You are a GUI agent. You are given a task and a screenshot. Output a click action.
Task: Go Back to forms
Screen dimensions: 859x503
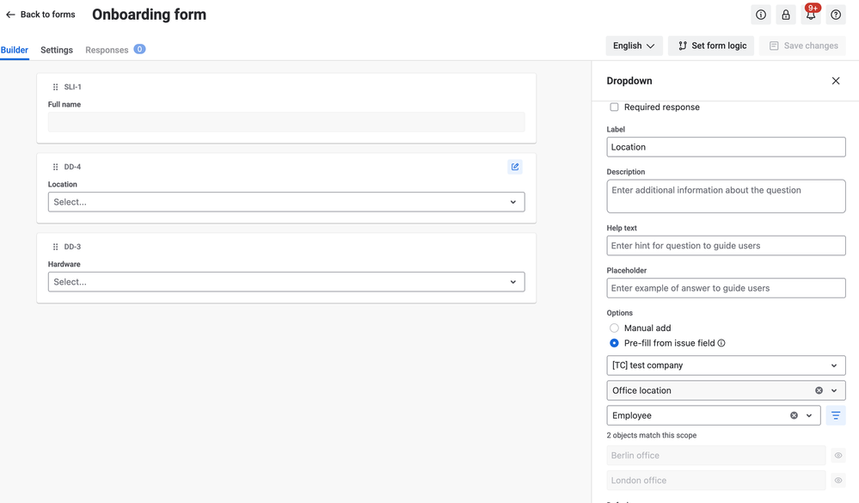tap(40, 15)
